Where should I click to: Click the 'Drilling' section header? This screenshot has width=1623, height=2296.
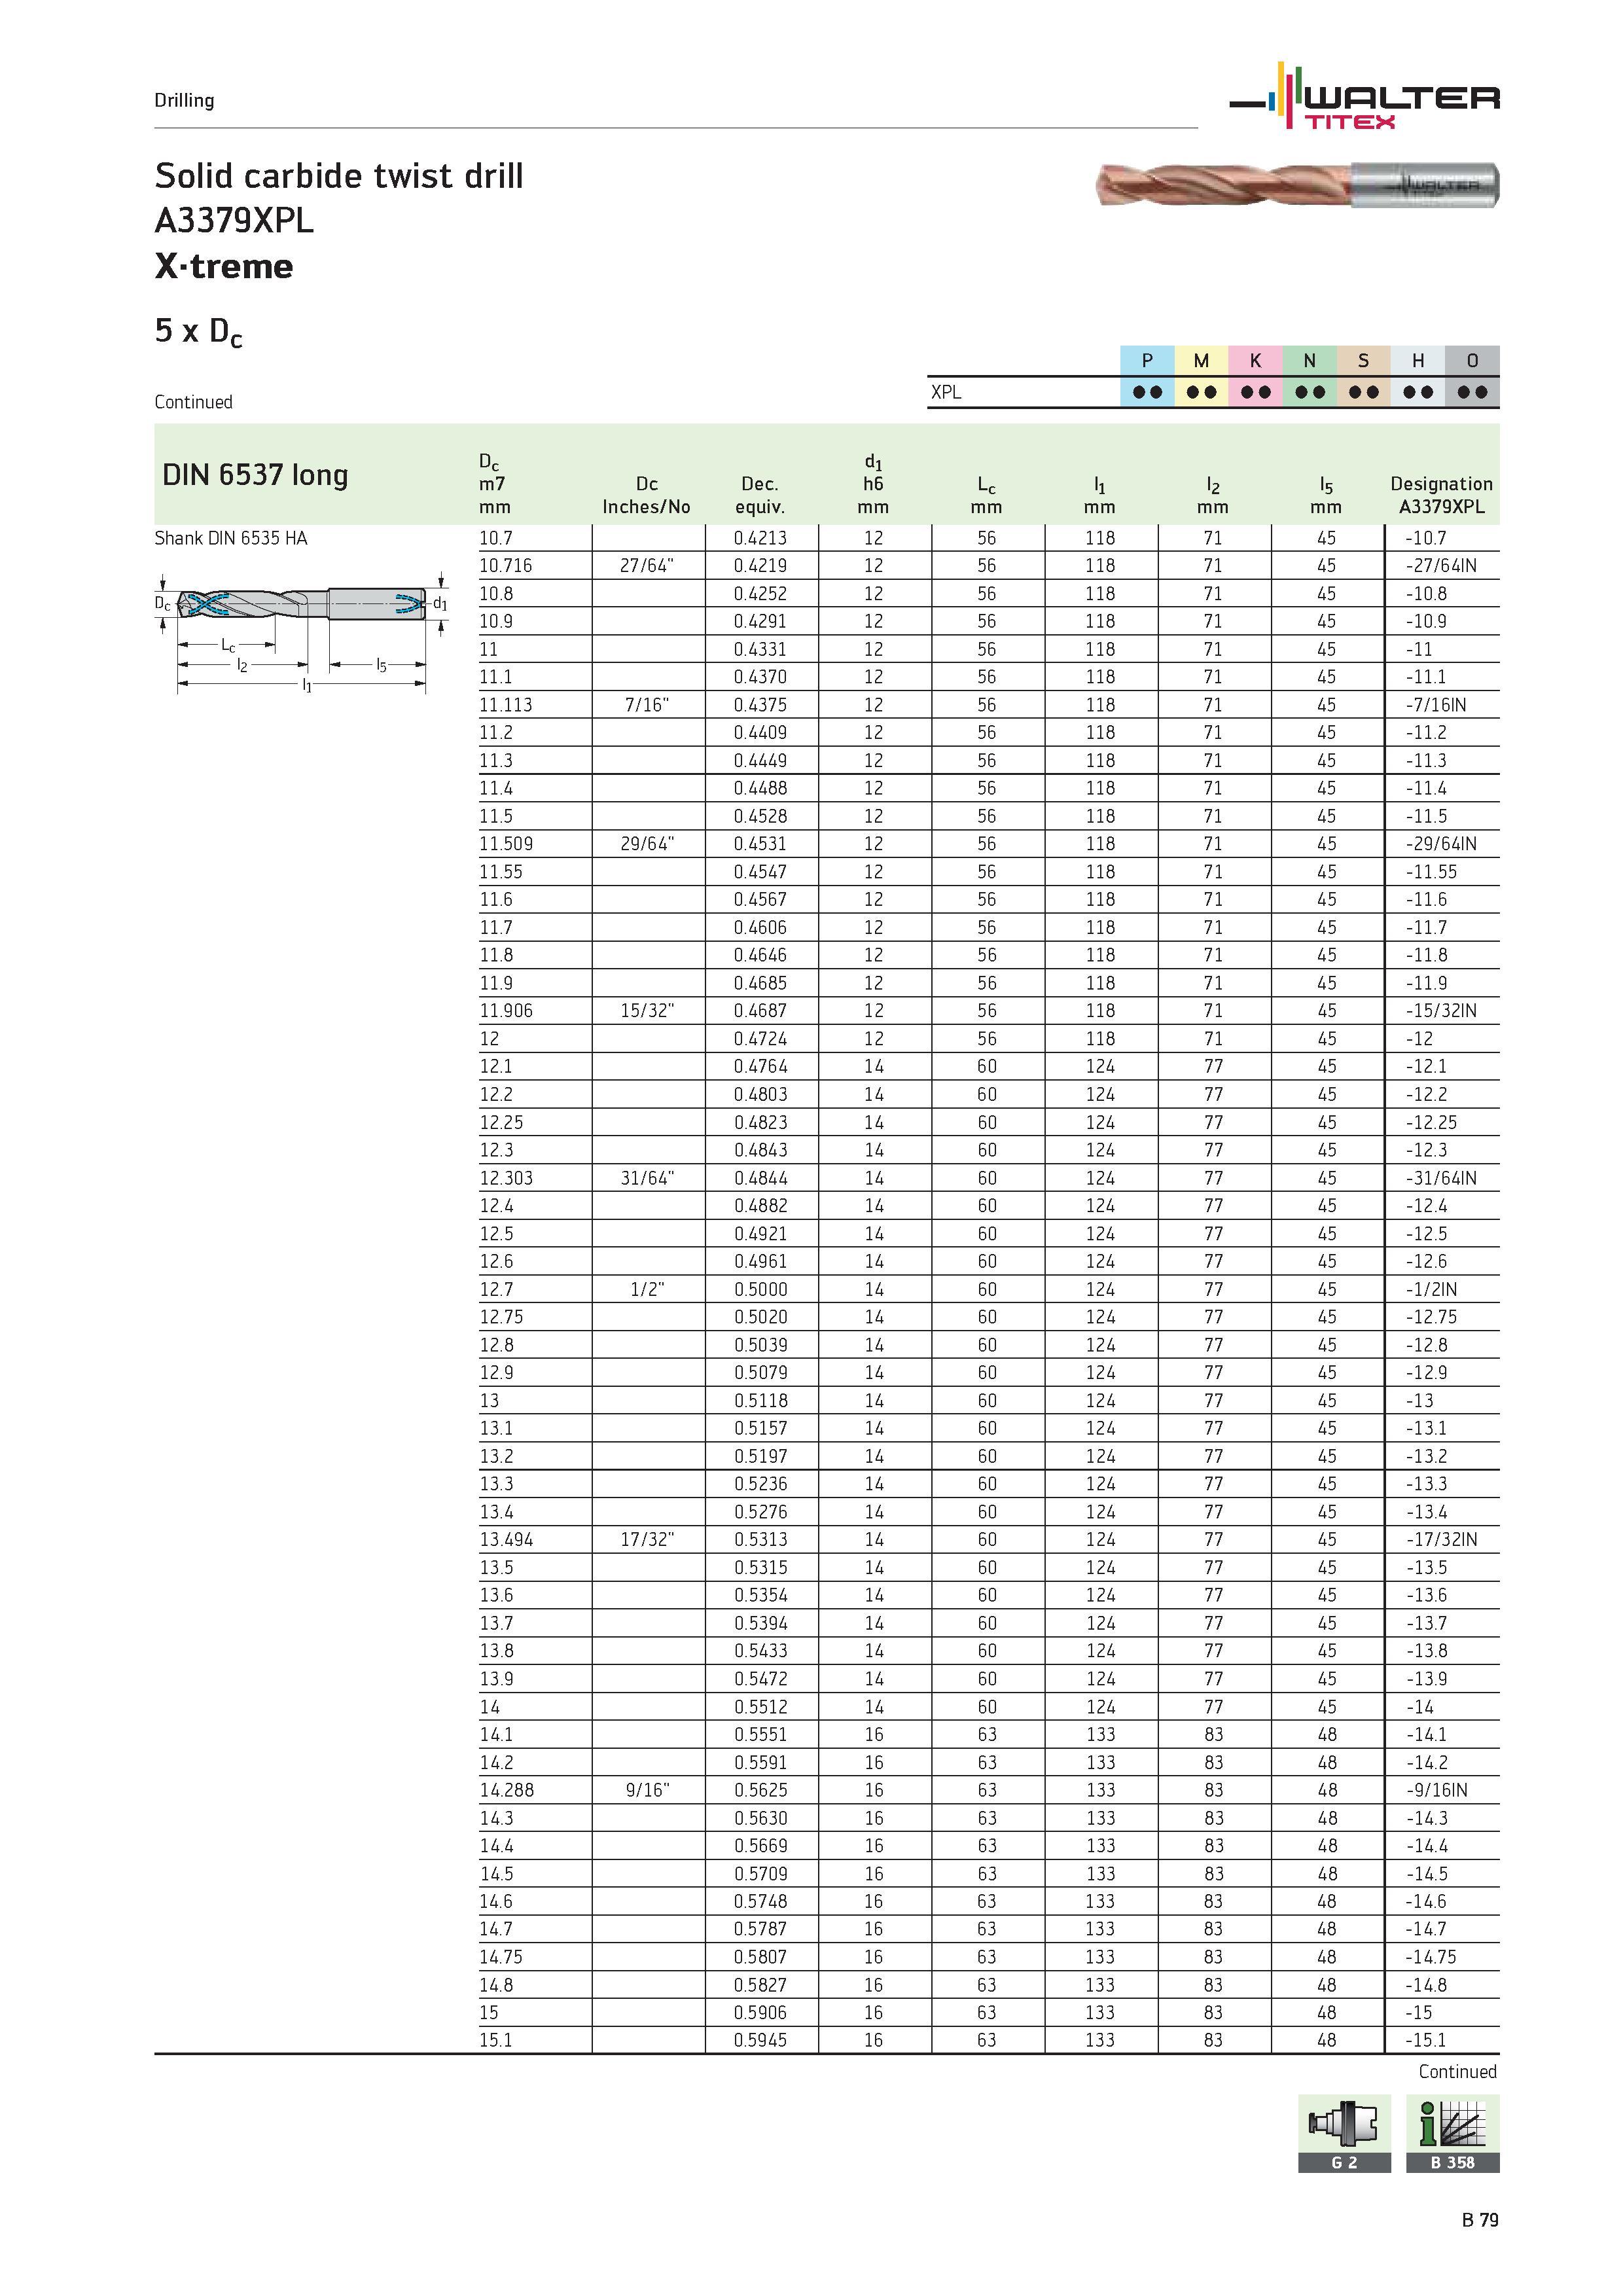tap(184, 100)
